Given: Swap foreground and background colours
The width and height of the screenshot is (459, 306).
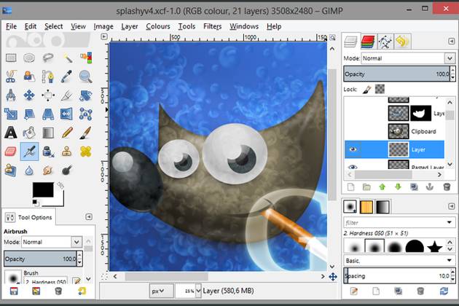Looking at the screenshot, I should coord(60,185).
